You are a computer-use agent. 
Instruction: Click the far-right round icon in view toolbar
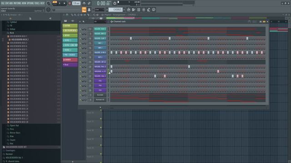coord(154,10)
